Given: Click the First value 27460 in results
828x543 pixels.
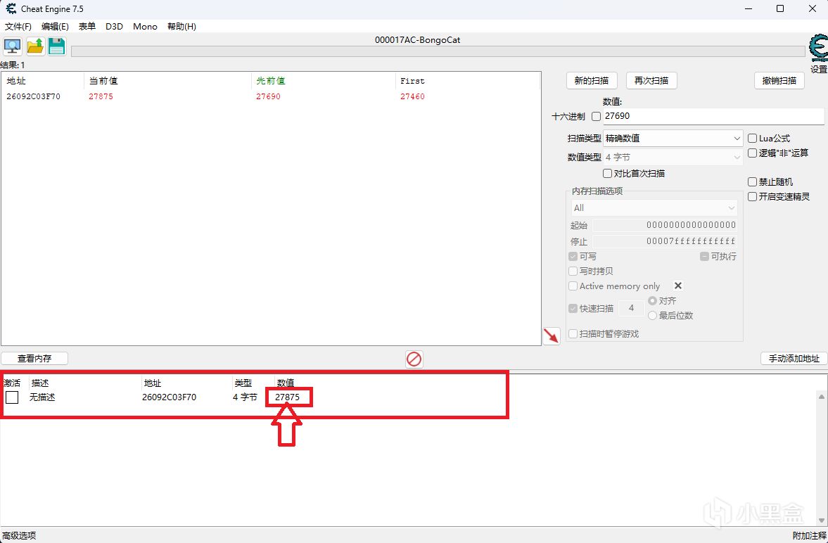Looking at the screenshot, I should click(x=412, y=96).
